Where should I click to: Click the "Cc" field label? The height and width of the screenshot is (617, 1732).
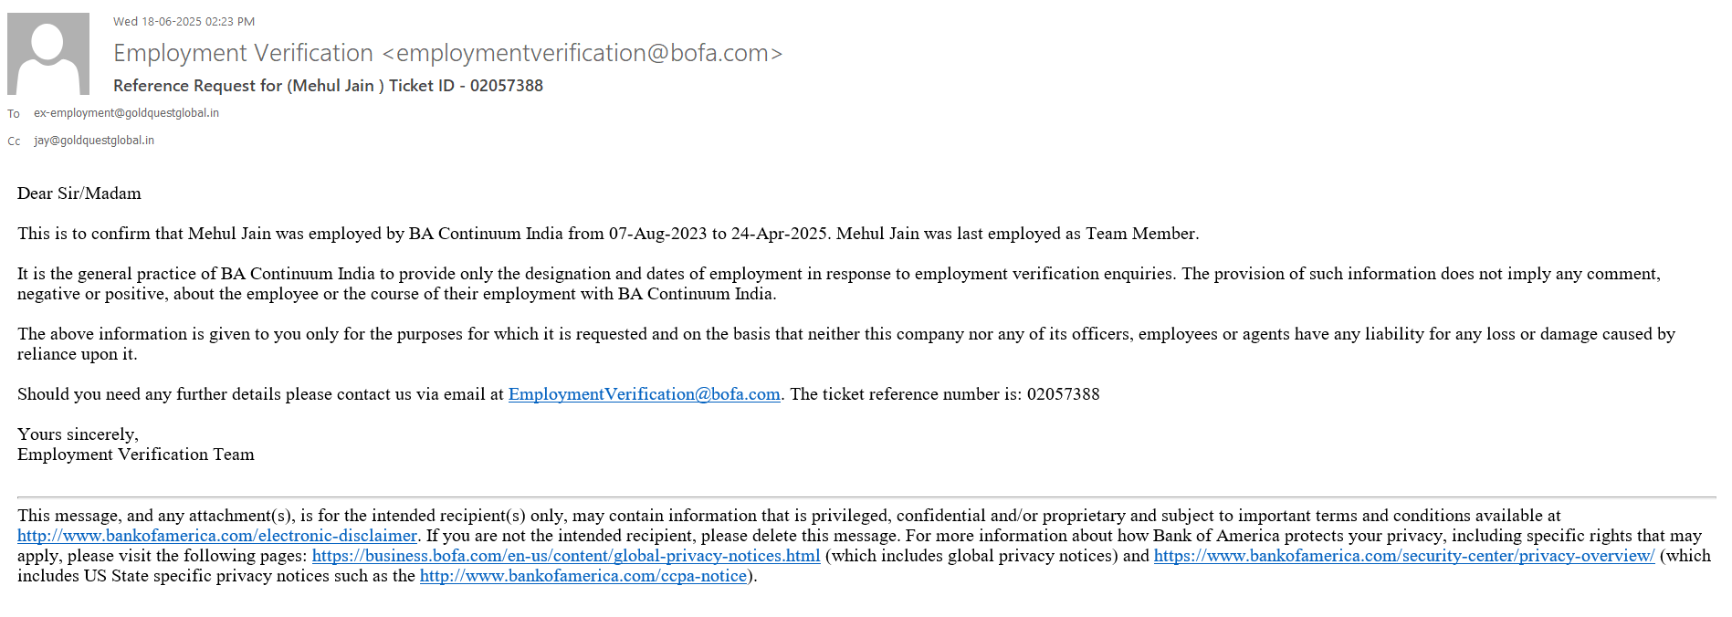[x=14, y=141]
